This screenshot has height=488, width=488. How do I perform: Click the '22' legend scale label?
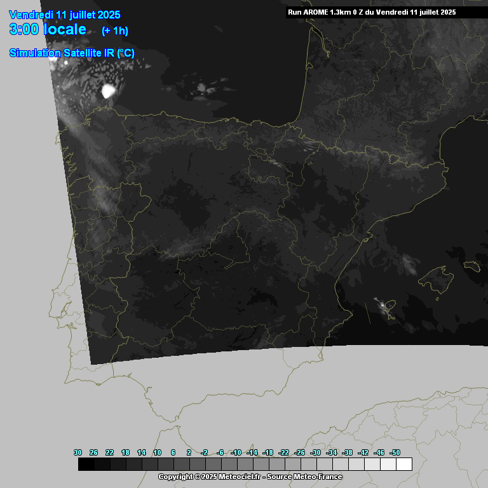tap(109, 452)
